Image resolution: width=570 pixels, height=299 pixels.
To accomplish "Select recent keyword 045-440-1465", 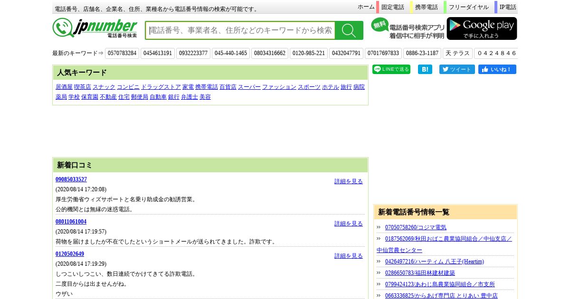I will (x=231, y=53).
